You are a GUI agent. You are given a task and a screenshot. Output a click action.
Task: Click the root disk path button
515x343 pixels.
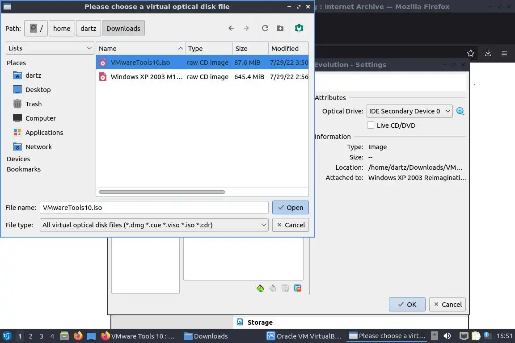(x=36, y=29)
